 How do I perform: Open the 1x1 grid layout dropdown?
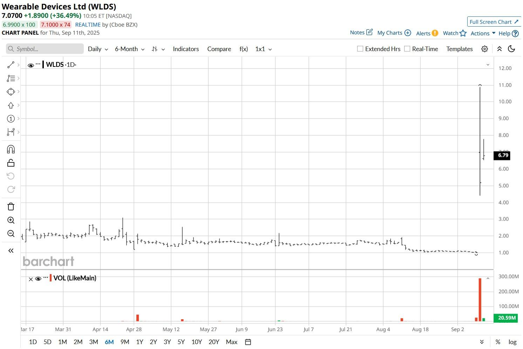click(264, 49)
